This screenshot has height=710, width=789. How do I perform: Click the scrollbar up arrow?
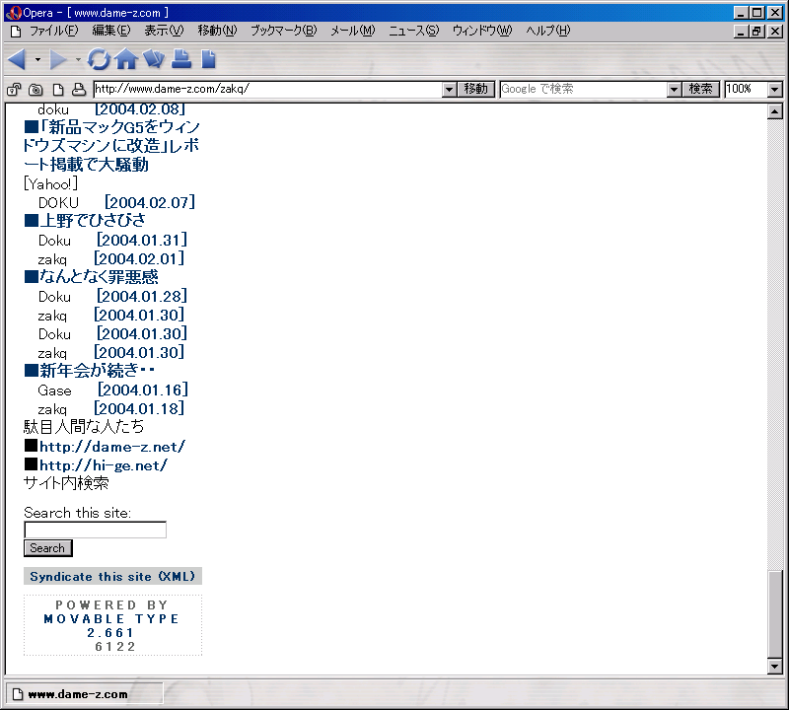coord(775,111)
